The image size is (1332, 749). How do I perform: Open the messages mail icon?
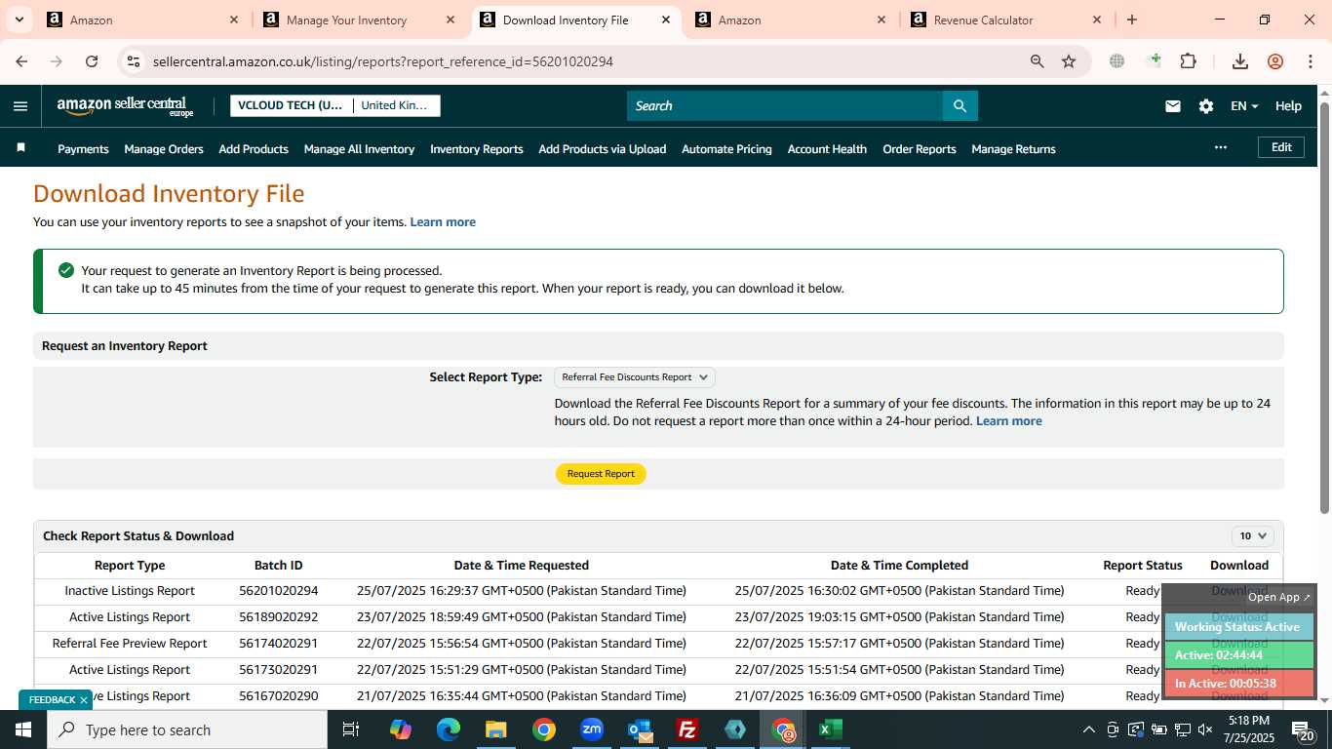point(1173,106)
